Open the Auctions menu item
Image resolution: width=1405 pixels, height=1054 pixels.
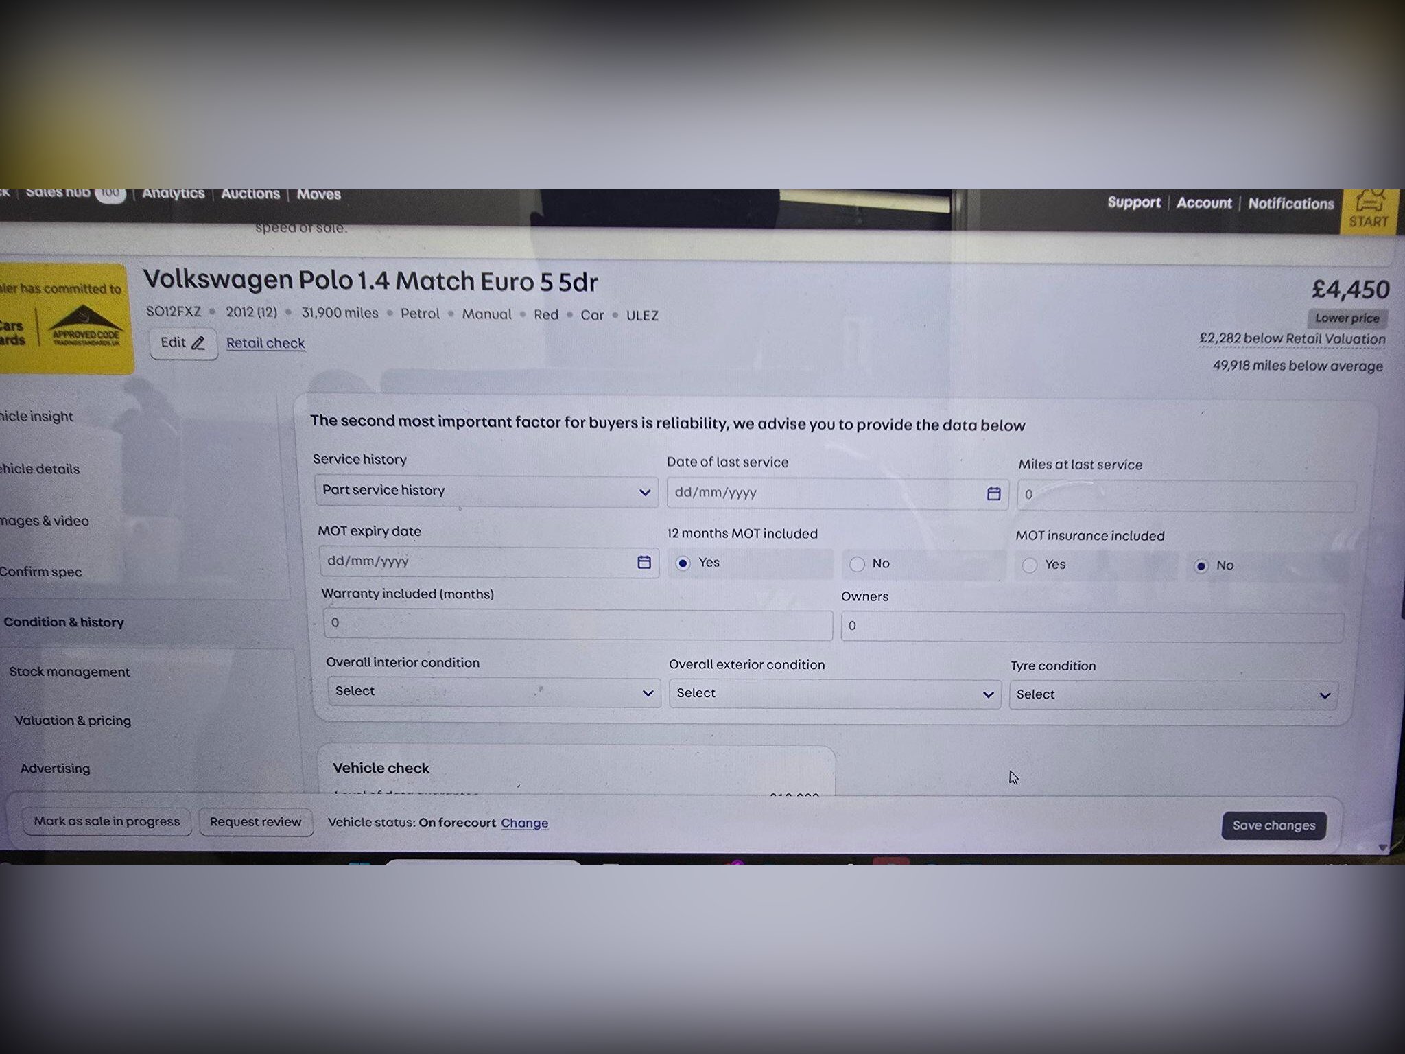[x=250, y=194]
